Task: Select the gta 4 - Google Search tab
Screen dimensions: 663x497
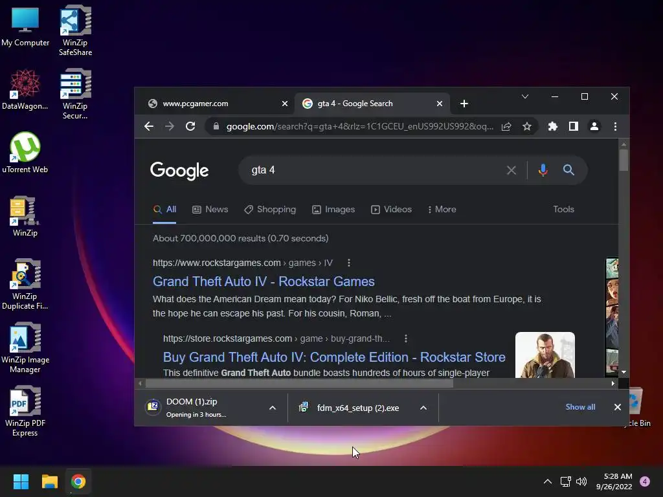Action: click(x=372, y=104)
